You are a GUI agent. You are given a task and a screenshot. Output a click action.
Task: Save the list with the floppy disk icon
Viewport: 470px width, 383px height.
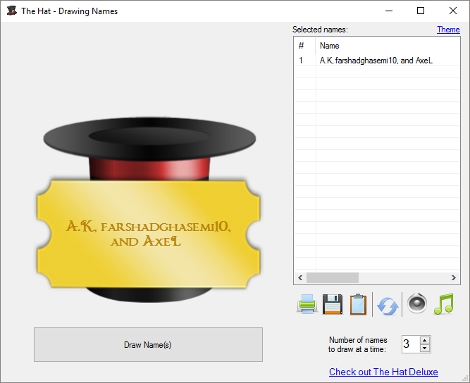tap(333, 304)
